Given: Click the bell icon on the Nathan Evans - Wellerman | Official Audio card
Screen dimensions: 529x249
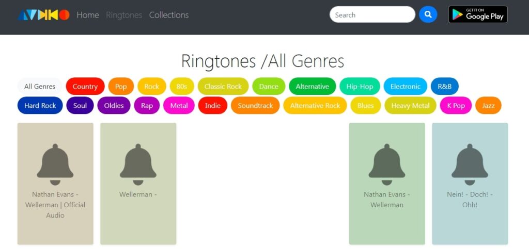Looking at the screenshot, I should (x=55, y=164).
